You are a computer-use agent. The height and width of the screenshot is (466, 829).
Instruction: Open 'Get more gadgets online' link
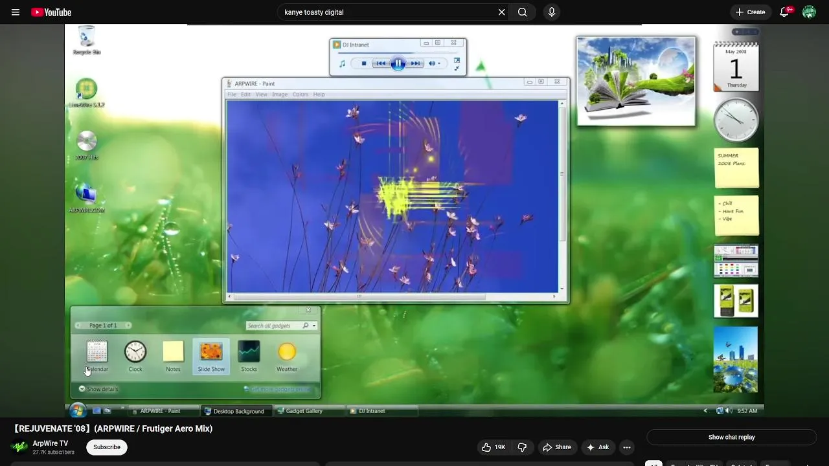coord(277,389)
